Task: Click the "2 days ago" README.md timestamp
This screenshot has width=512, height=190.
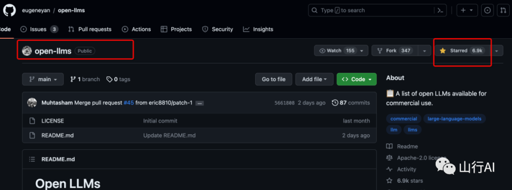Action: (x=356, y=135)
